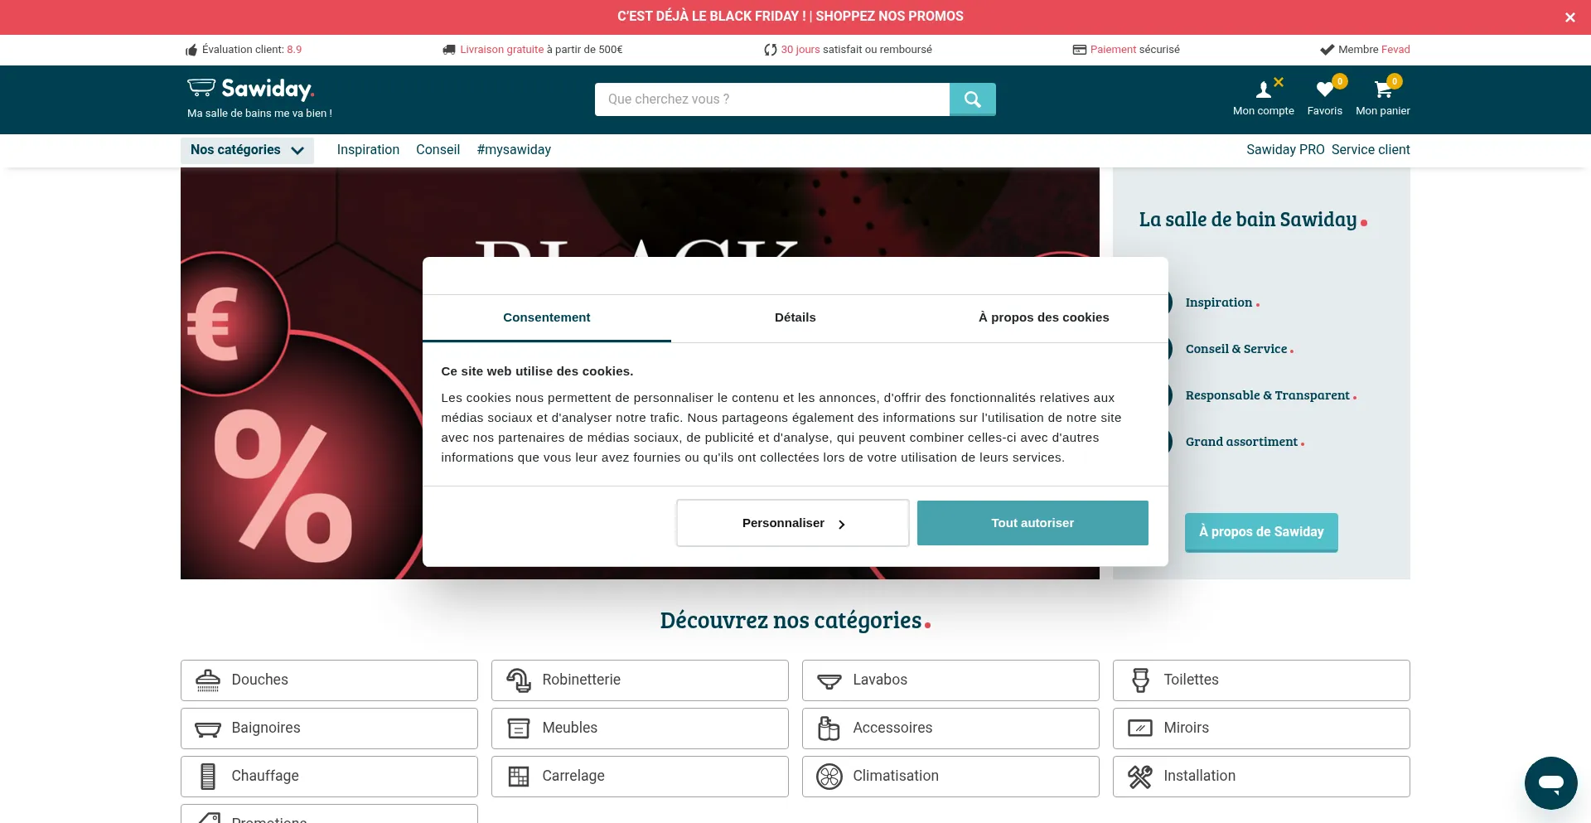Open the Climatisation category tile
This screenshot has height=823, width=1591.
(950, 777)
